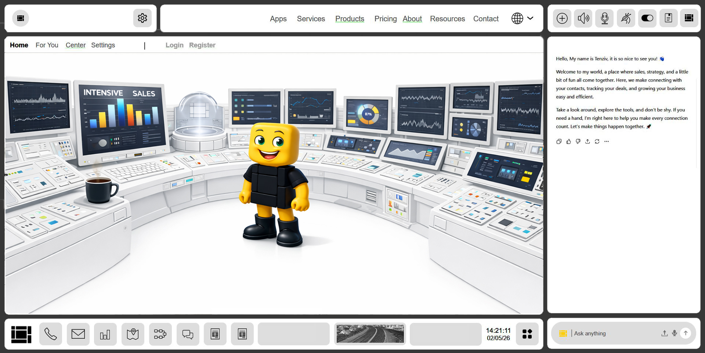The width and height of the screenshot is (705, 353).
Task: Click the phone call icon in bottom bar
Action: coord(51,334)
